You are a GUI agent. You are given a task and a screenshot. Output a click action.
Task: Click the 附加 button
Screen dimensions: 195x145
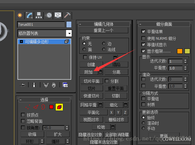(x=89, y=72)
